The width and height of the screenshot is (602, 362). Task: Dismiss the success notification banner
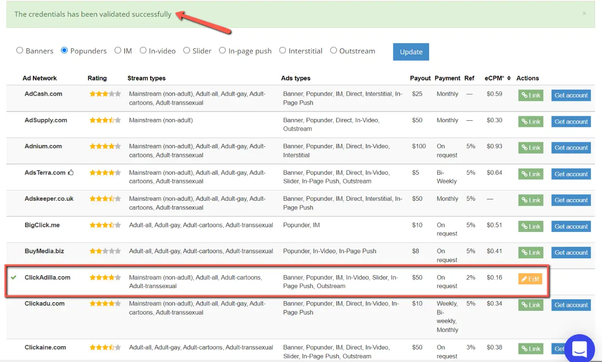584,14
